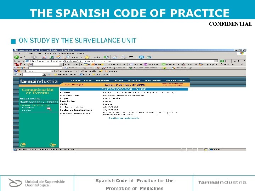Click the red Yahoo Y! toolbar logo
Image resolution: width=255 pixels, height=191 pixels.
coord(18,64)
